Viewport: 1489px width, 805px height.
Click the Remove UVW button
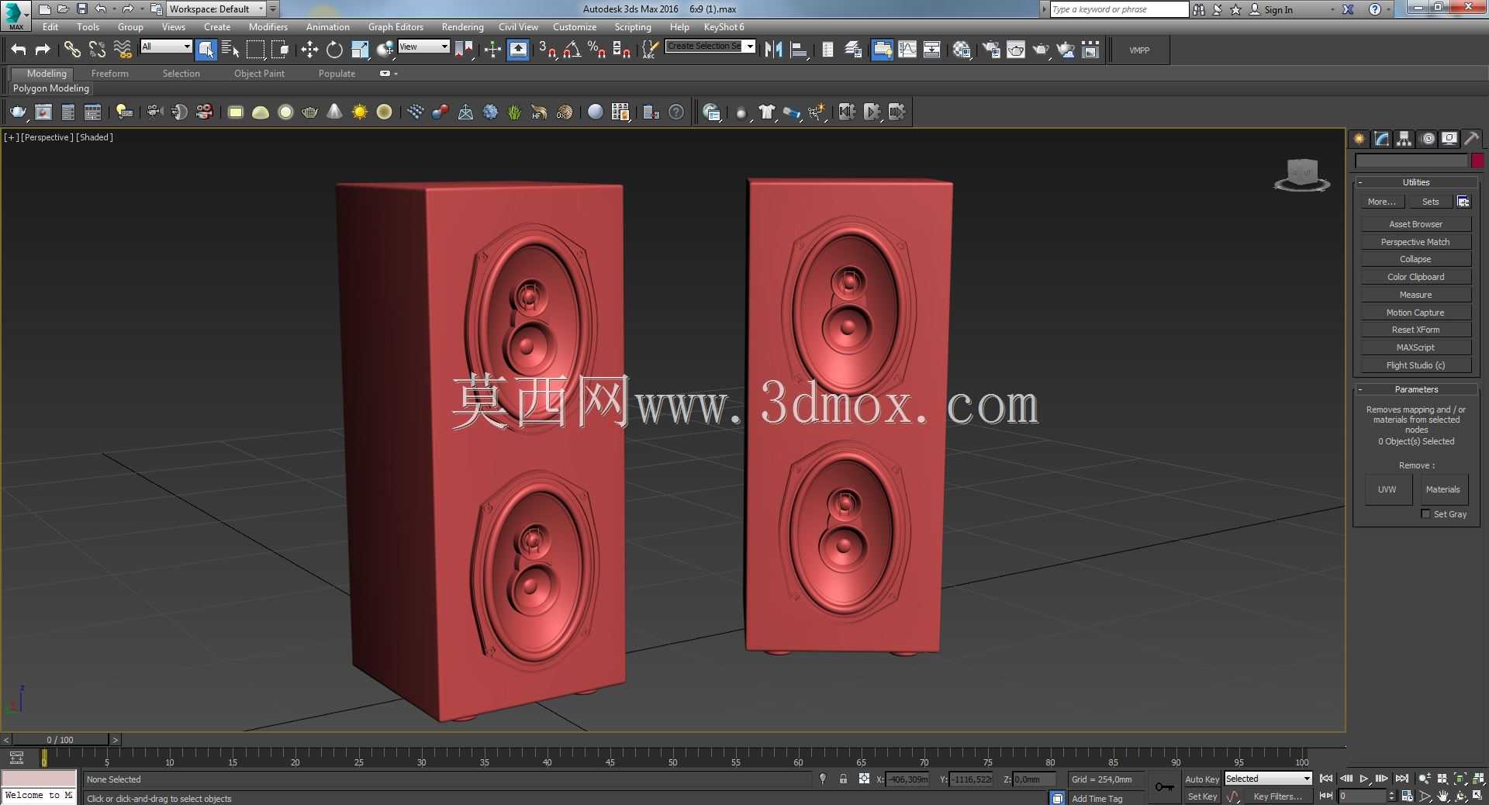coord(1387,489)
